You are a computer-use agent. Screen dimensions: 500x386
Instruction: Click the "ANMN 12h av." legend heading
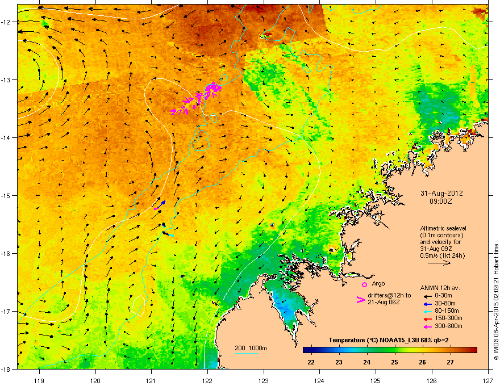pos(440,288)
